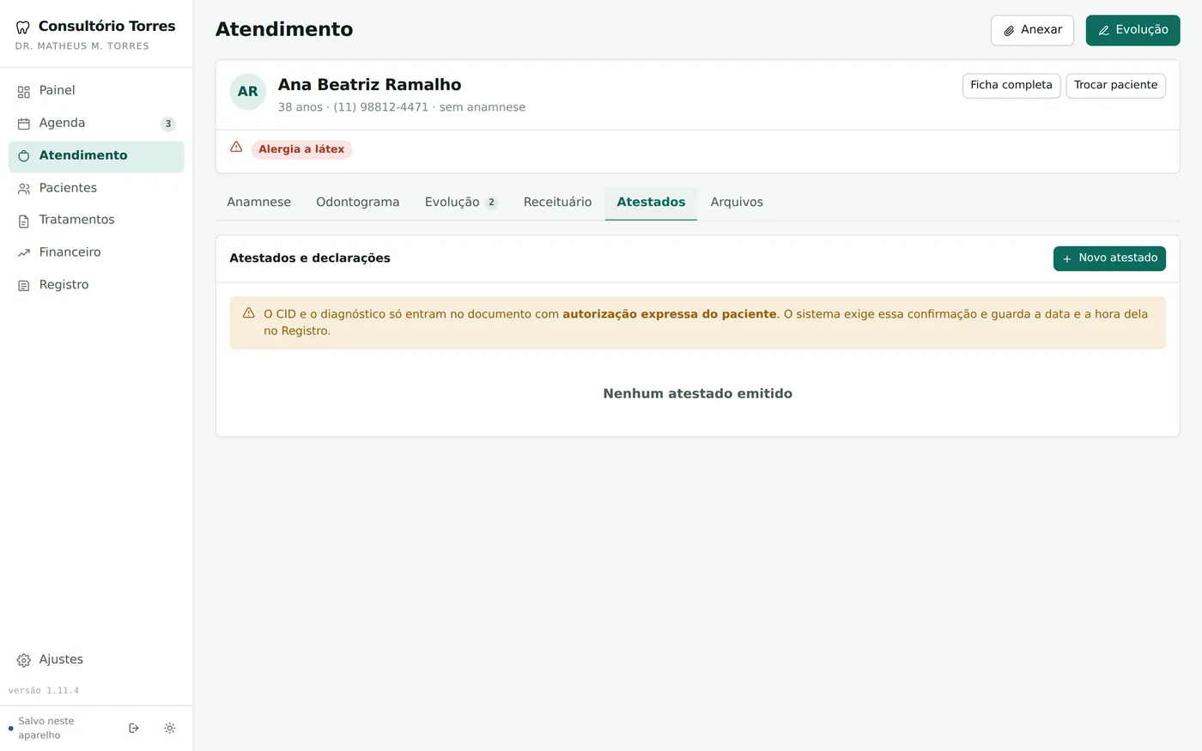Go to Pacientes in the sidebar
The width and height of the screenshot is (1202, 751).
(x=96, y=188)
